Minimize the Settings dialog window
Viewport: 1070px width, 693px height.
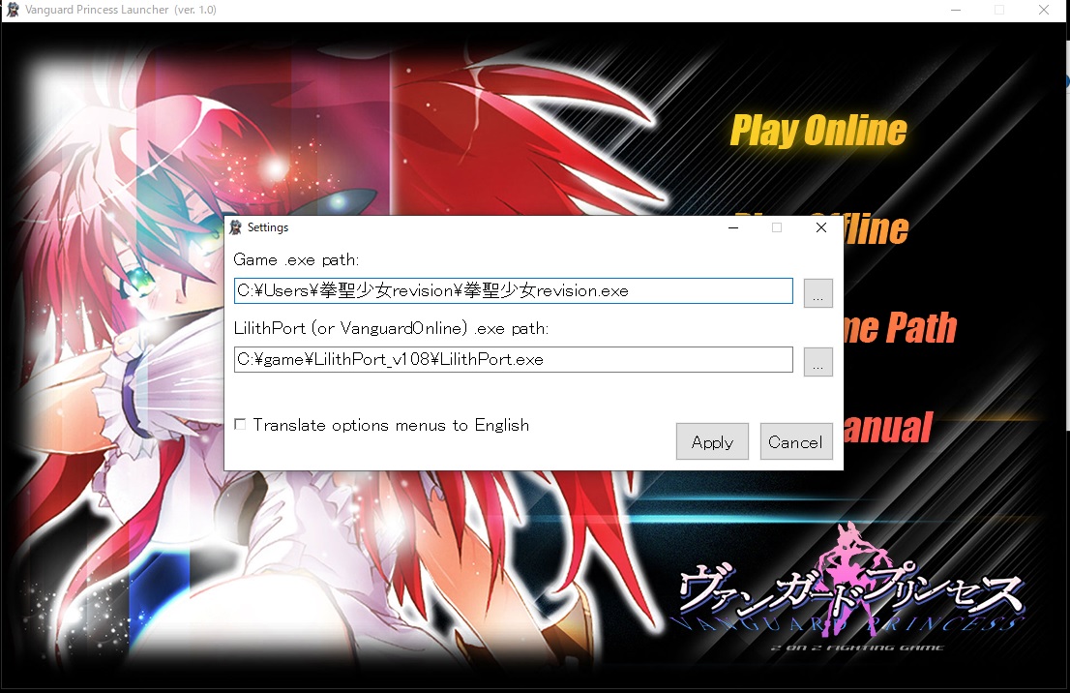(733, 227)
